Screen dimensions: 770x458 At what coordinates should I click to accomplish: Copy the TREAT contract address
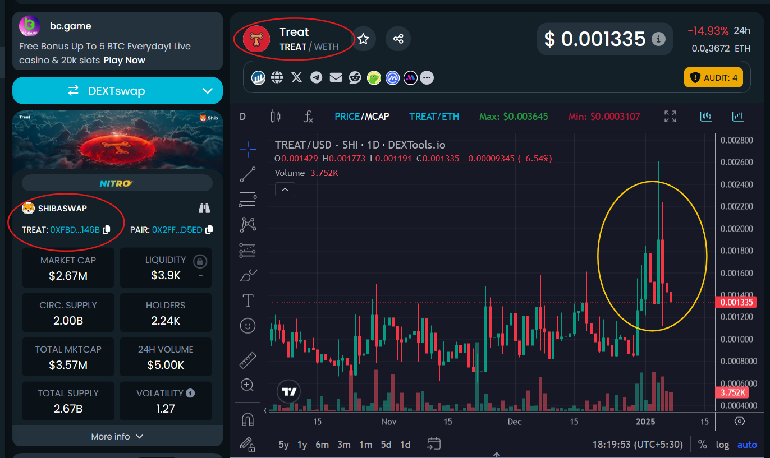click(x=107, y=229)
